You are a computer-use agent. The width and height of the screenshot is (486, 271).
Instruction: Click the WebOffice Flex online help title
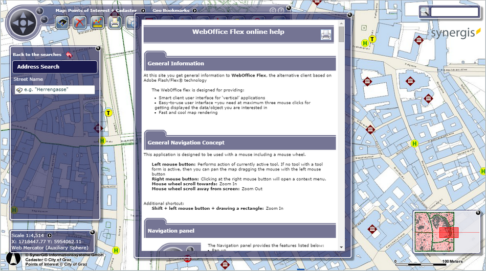click(238, 32)
